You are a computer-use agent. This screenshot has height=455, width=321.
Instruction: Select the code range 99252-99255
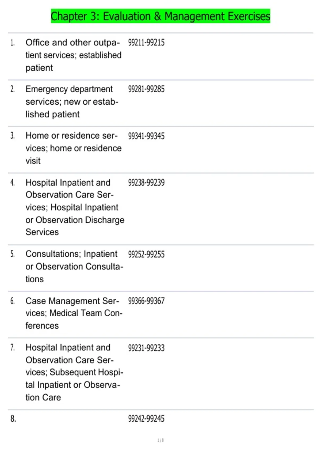click(x=146, y=254)
